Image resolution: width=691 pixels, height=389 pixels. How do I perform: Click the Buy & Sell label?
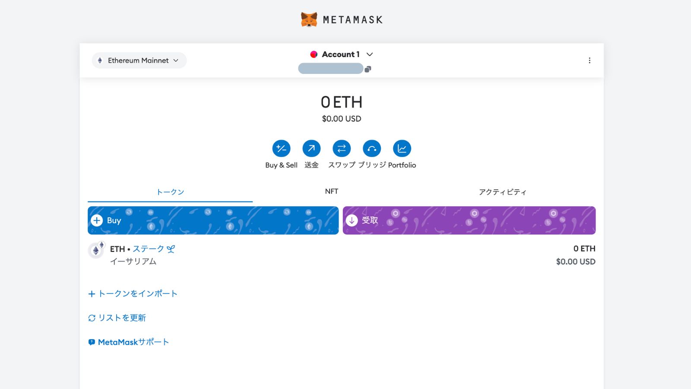click(x=281, y=165)
